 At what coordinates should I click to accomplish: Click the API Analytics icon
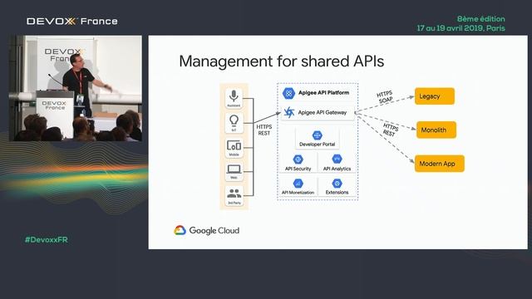click(337, 159)
